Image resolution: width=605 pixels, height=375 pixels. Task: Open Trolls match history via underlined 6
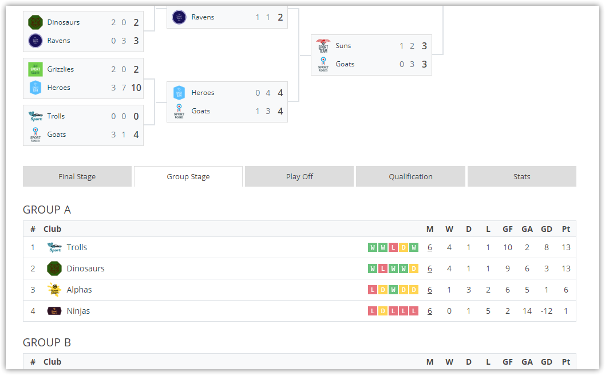click(430, 247)
